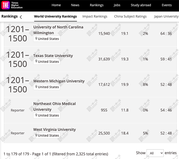Click the 1201–1500 rank for North Carolina Wilmington
This screenshot has height=159, width=179.
coord(18,34)
